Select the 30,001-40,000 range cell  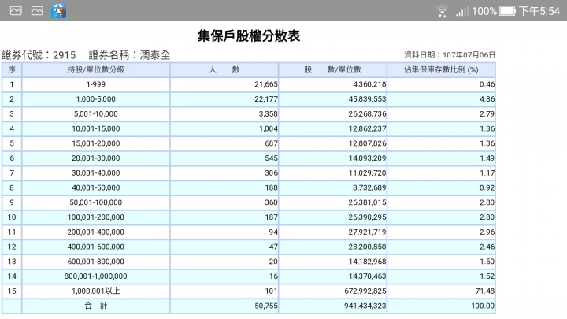pos(96,172)
